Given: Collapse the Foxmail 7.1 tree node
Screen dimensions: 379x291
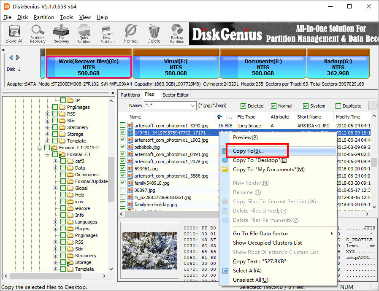Looking at the screenshot, I should click(47, 154).
